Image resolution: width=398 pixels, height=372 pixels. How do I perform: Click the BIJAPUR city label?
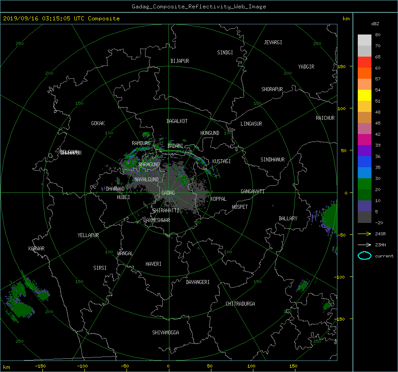pyautogui.click(x=180, y=61)
